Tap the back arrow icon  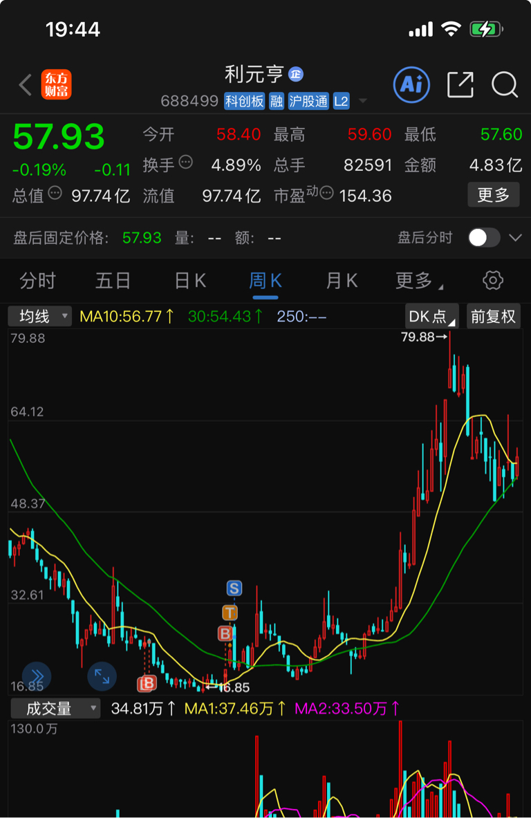pos(25,84)
